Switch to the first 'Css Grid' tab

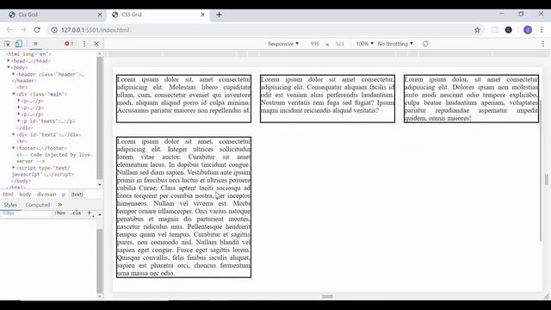click(53, 15)
